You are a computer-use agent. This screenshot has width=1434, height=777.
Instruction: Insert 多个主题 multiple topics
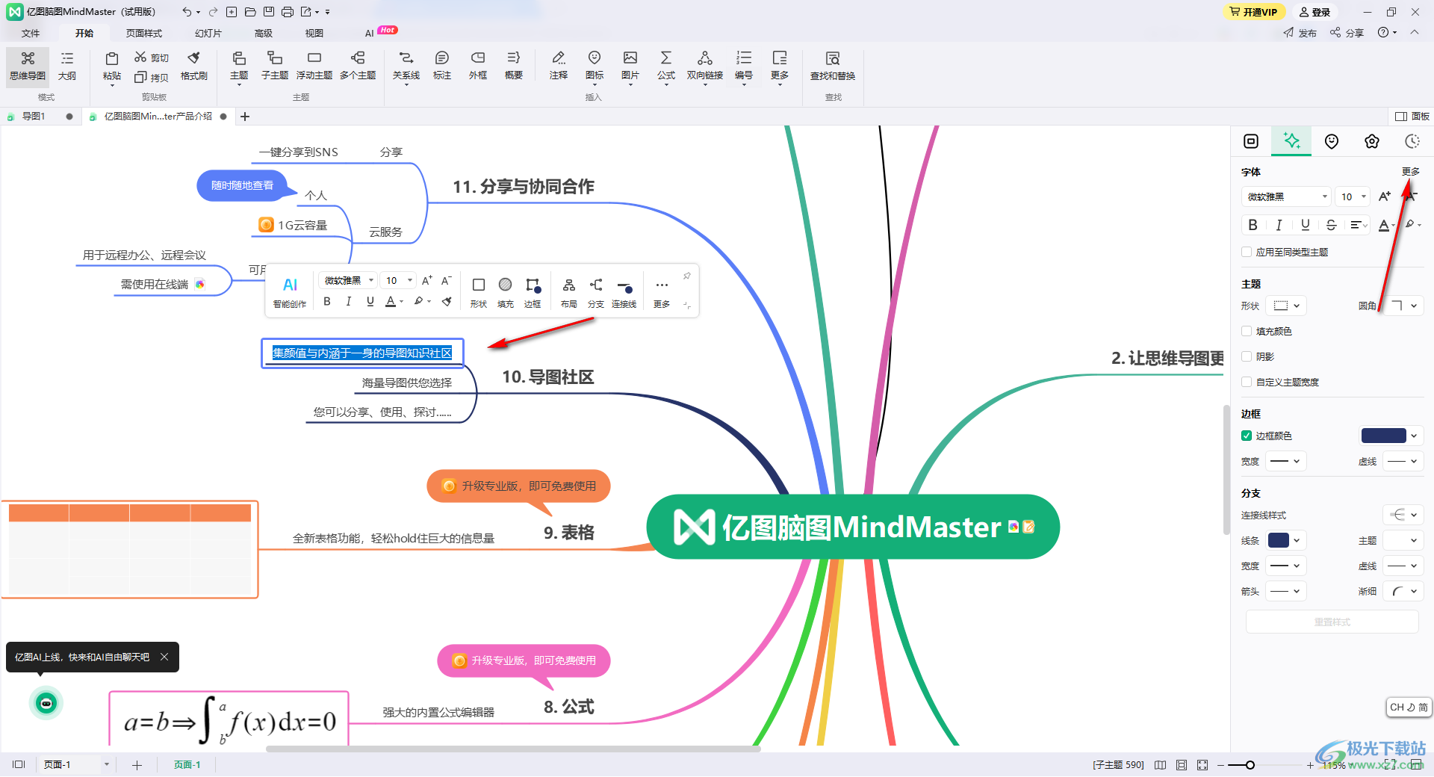[358, 66]
